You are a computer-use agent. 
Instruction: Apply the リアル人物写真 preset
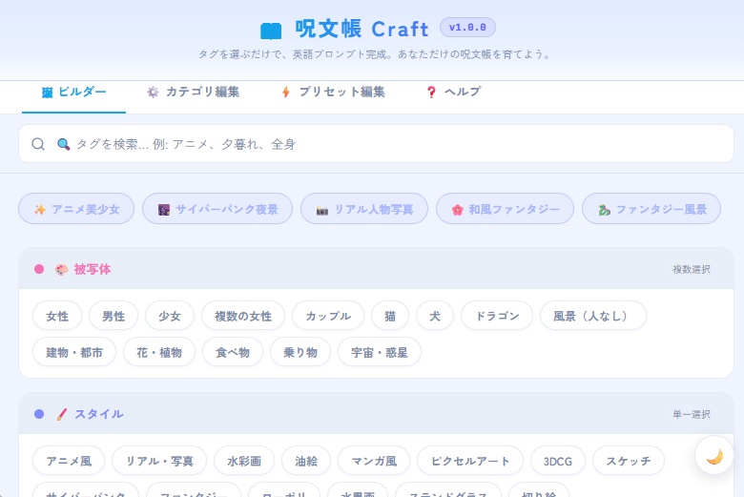coord(364,209)
